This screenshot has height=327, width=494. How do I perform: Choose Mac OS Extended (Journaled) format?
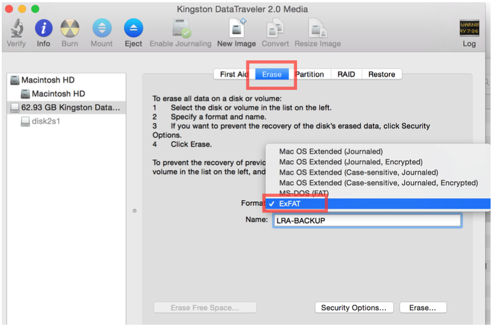378,151
